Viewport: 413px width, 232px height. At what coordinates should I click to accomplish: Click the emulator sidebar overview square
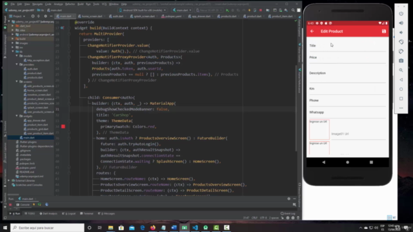coord(401,99)
